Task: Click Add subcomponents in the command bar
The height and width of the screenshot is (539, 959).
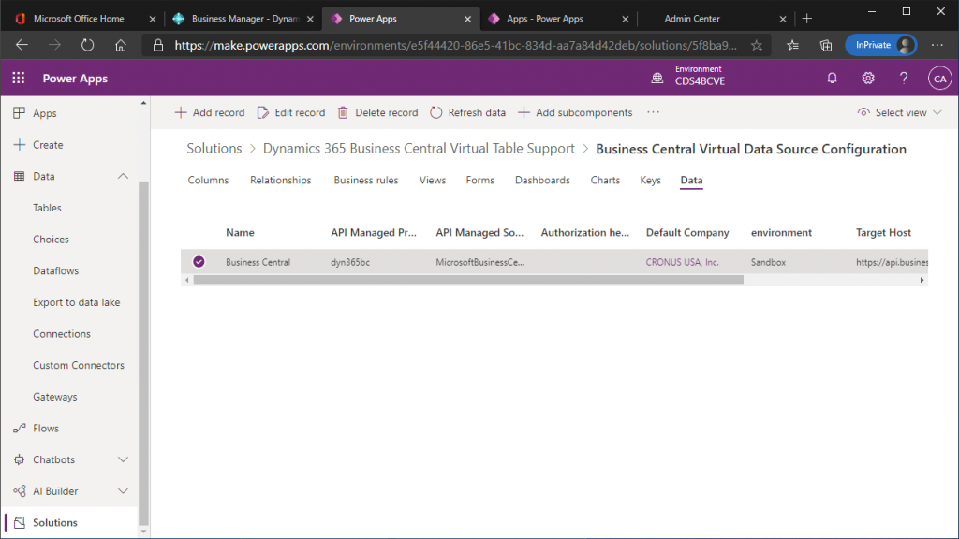Action: 575,112
